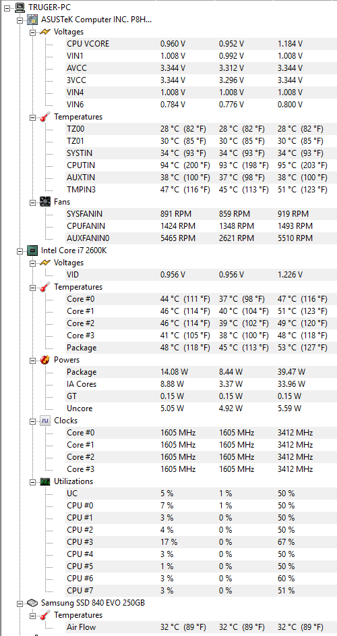Collapse the Utilizations section
This screenshot has height=636, width=337.
(32, 482)
